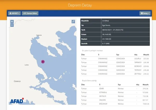Click the İlçe column header in big cities table
This screenshot has height=110, width=156.
(x=119, y=85)
